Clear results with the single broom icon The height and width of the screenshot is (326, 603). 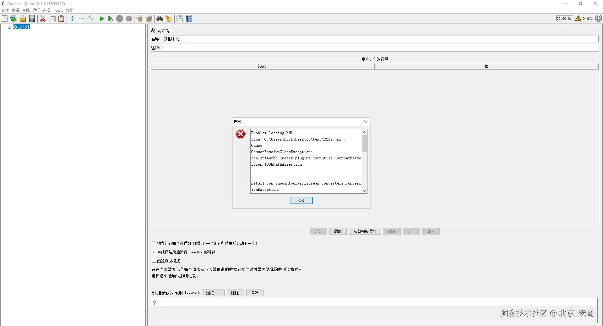click(x=139, y=19)
